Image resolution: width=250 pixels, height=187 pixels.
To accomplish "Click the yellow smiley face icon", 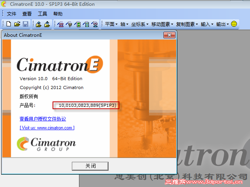I will 234,24.
